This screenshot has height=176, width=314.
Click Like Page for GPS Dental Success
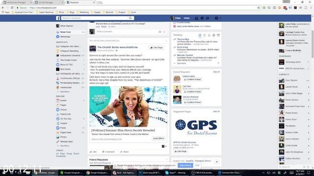pyautogui.click(x=181, y=152)
